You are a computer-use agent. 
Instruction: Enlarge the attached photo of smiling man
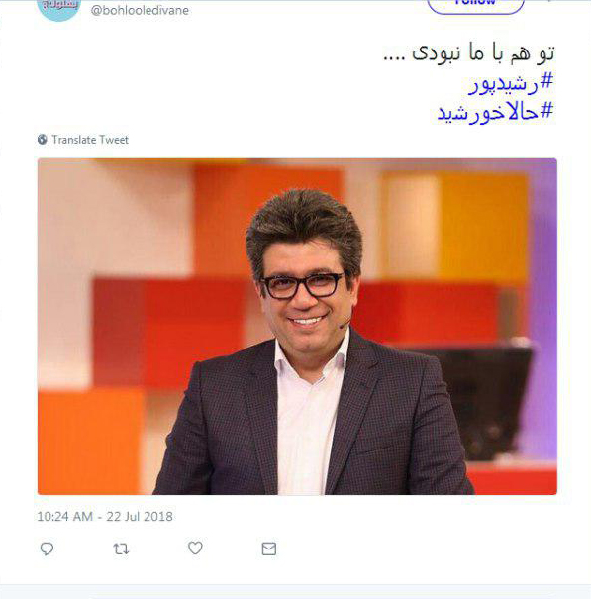(x=297, y=327)
